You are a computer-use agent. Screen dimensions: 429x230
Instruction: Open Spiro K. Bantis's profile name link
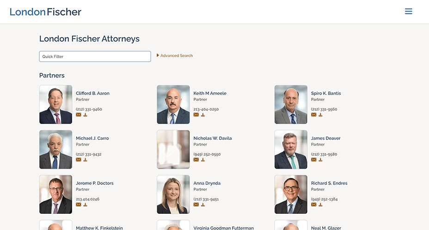[x=326, y=93]
